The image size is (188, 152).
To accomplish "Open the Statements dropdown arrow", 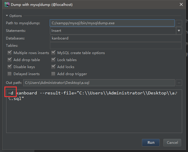I will point(179,30).
